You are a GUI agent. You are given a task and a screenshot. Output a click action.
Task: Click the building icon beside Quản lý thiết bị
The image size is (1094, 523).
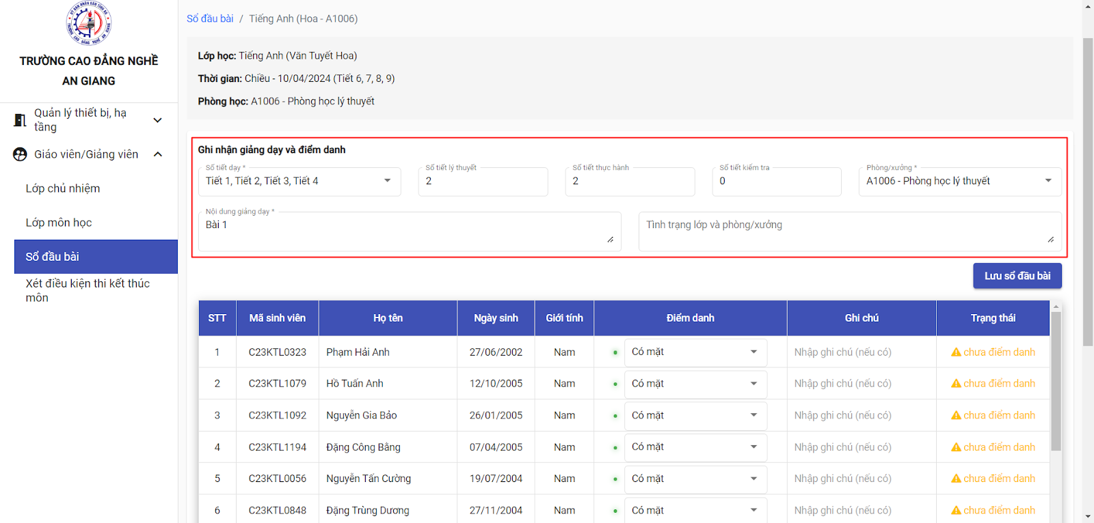pos(20,120)
